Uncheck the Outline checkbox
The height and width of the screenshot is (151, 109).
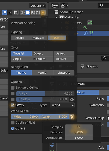coord(13,128)
